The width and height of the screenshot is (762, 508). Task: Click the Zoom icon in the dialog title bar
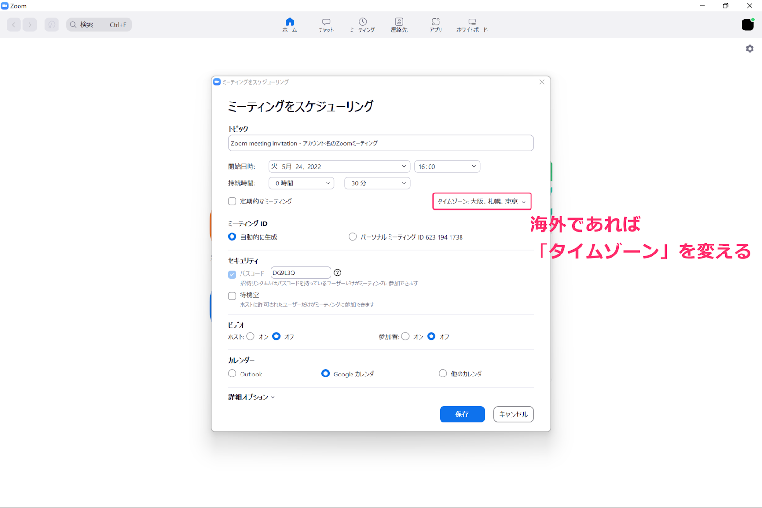[217, 82]
